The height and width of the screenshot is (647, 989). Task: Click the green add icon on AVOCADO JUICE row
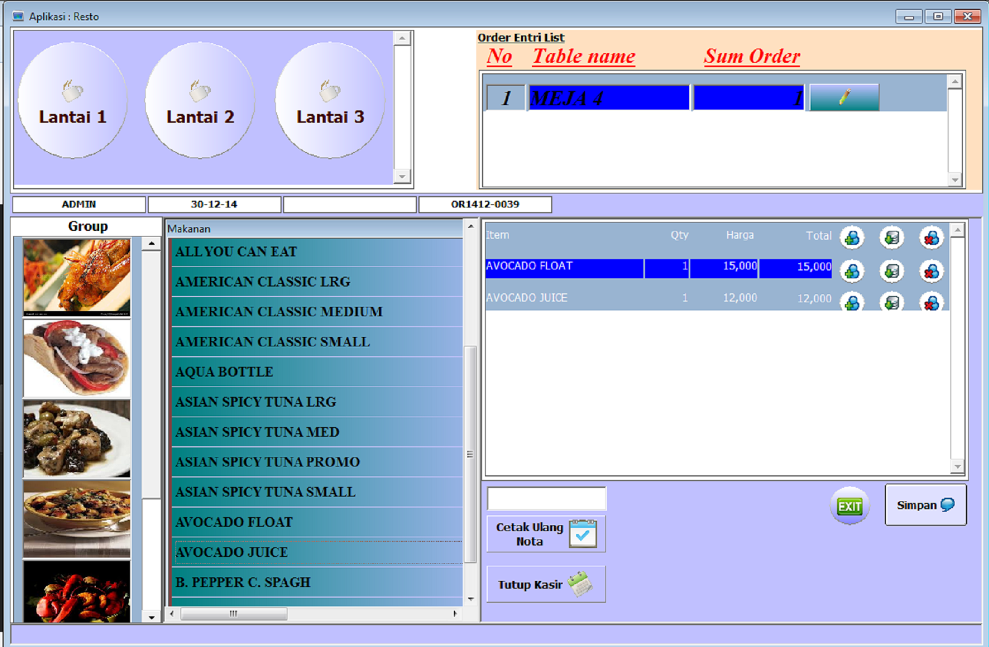852,302
